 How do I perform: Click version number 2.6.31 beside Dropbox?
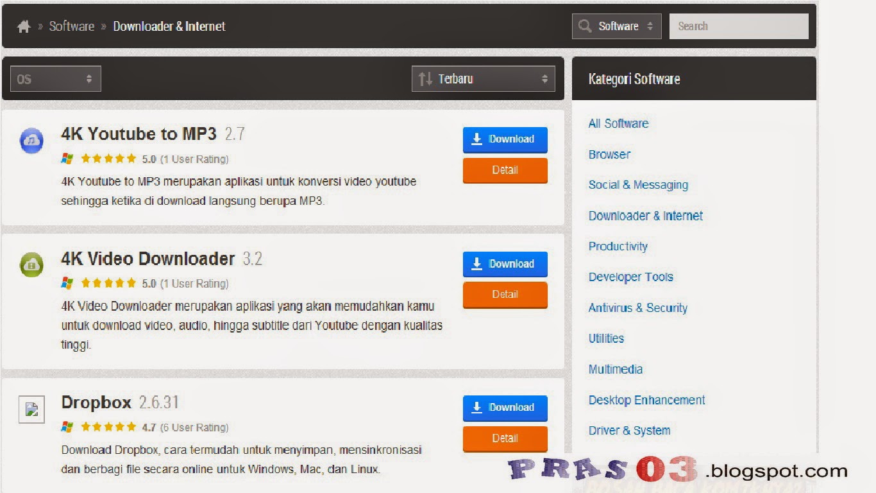click(159, 402)
